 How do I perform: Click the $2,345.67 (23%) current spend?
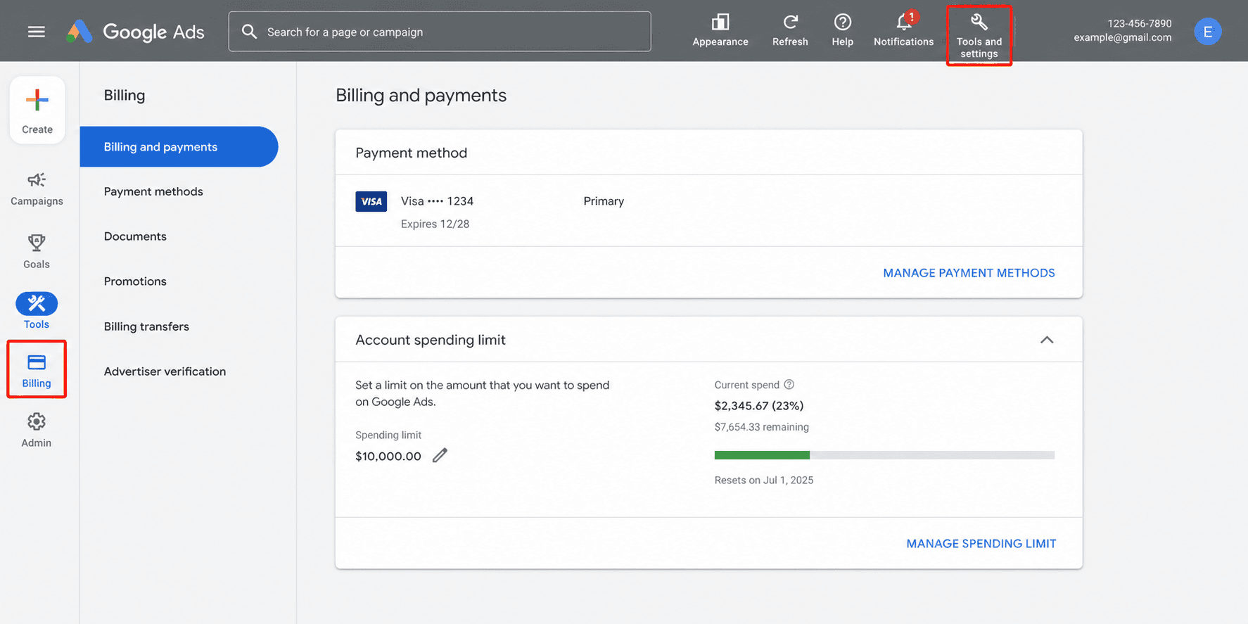click(x=758, y=405)
